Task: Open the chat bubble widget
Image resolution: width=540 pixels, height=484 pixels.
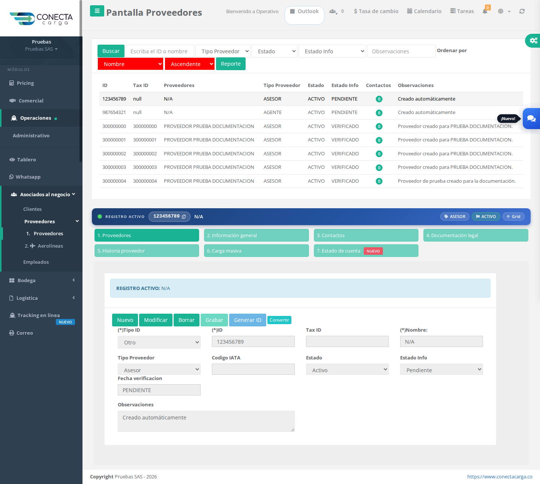Action: [x=531, y=119]
